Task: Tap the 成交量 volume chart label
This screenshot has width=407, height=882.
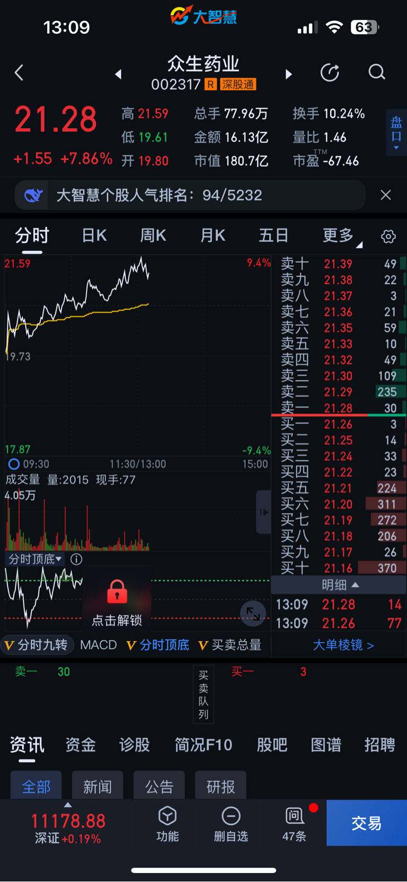Action: coord(23,479)
